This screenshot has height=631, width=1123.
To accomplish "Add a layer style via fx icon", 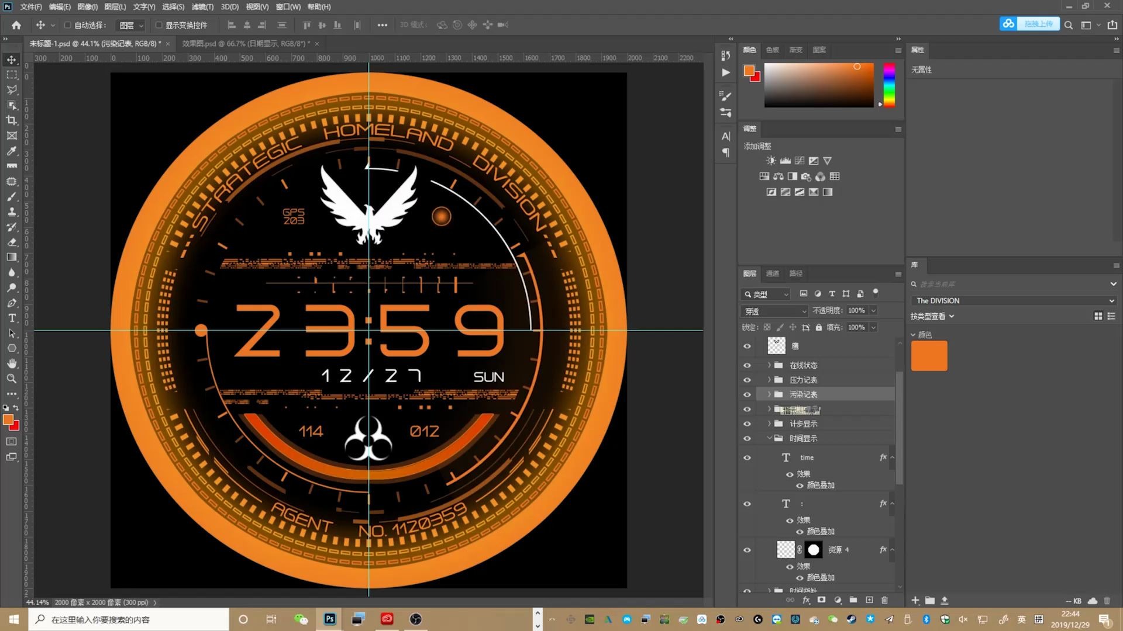I will click(806, 600).
